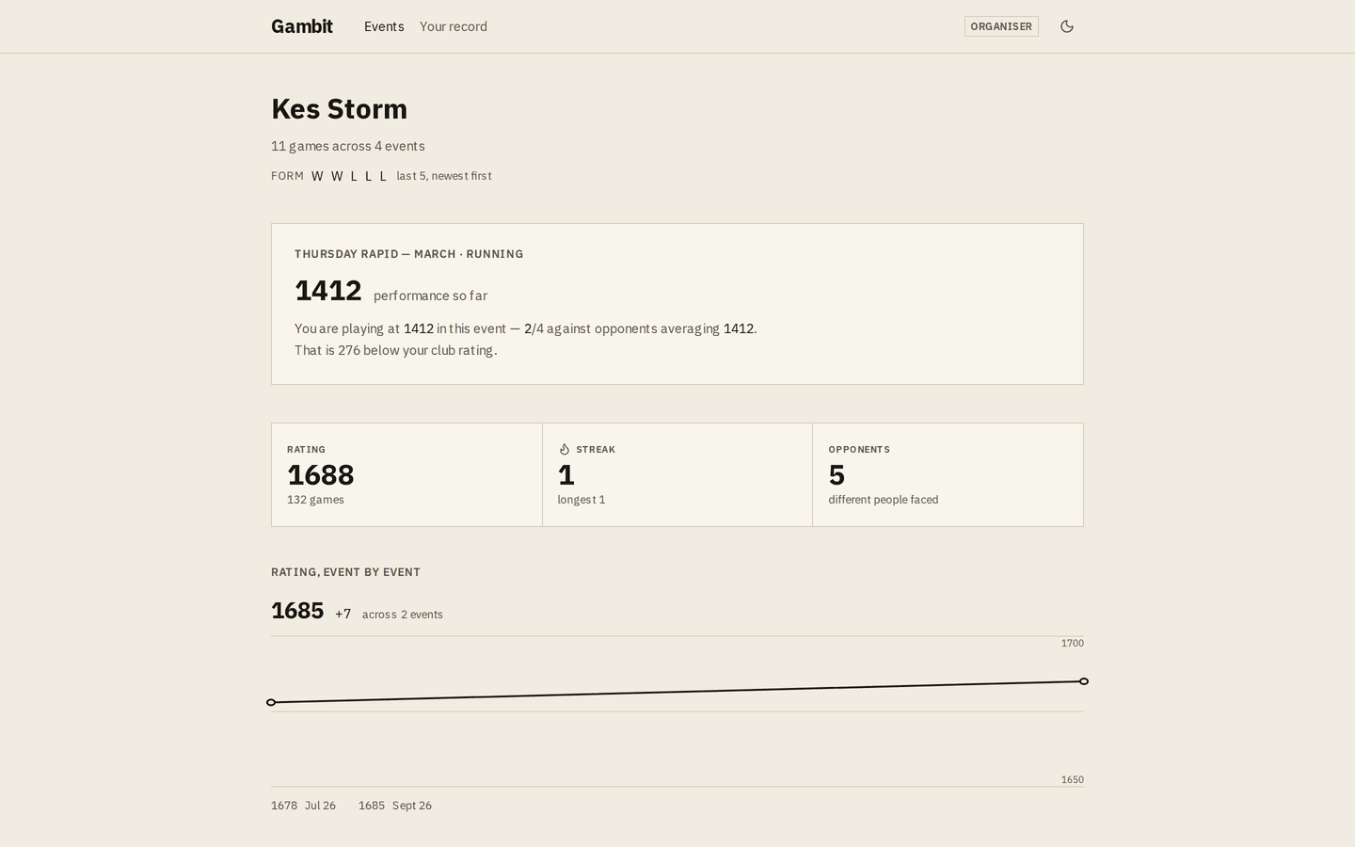Image resolution: width=1355 pixels, height=847 pixels.
Task: Open the Gambit home logo
Action: click(x=302, y=26)
